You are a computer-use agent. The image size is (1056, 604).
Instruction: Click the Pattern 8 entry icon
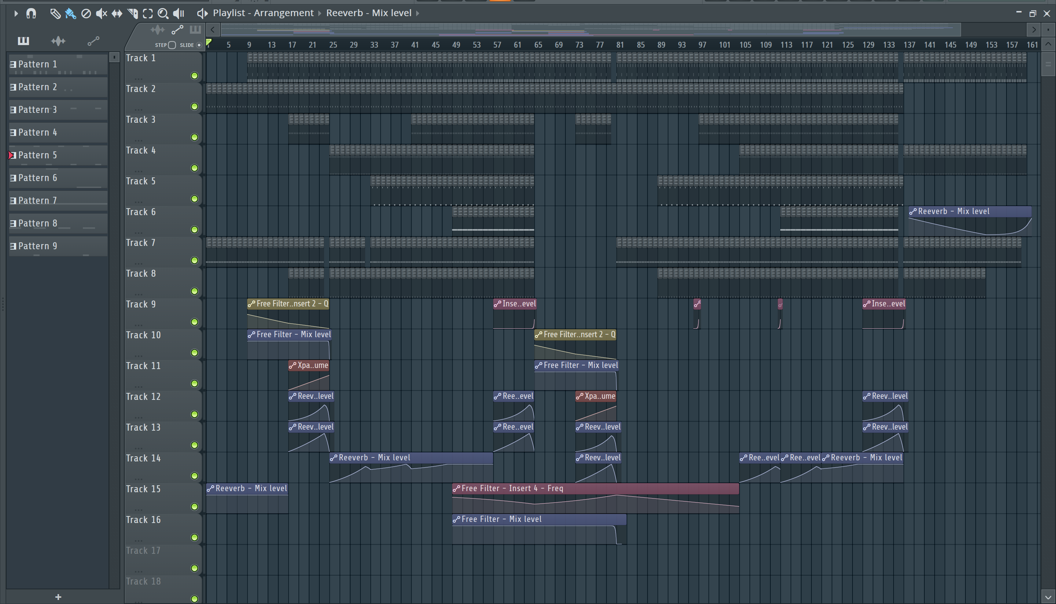click(13, 223)
